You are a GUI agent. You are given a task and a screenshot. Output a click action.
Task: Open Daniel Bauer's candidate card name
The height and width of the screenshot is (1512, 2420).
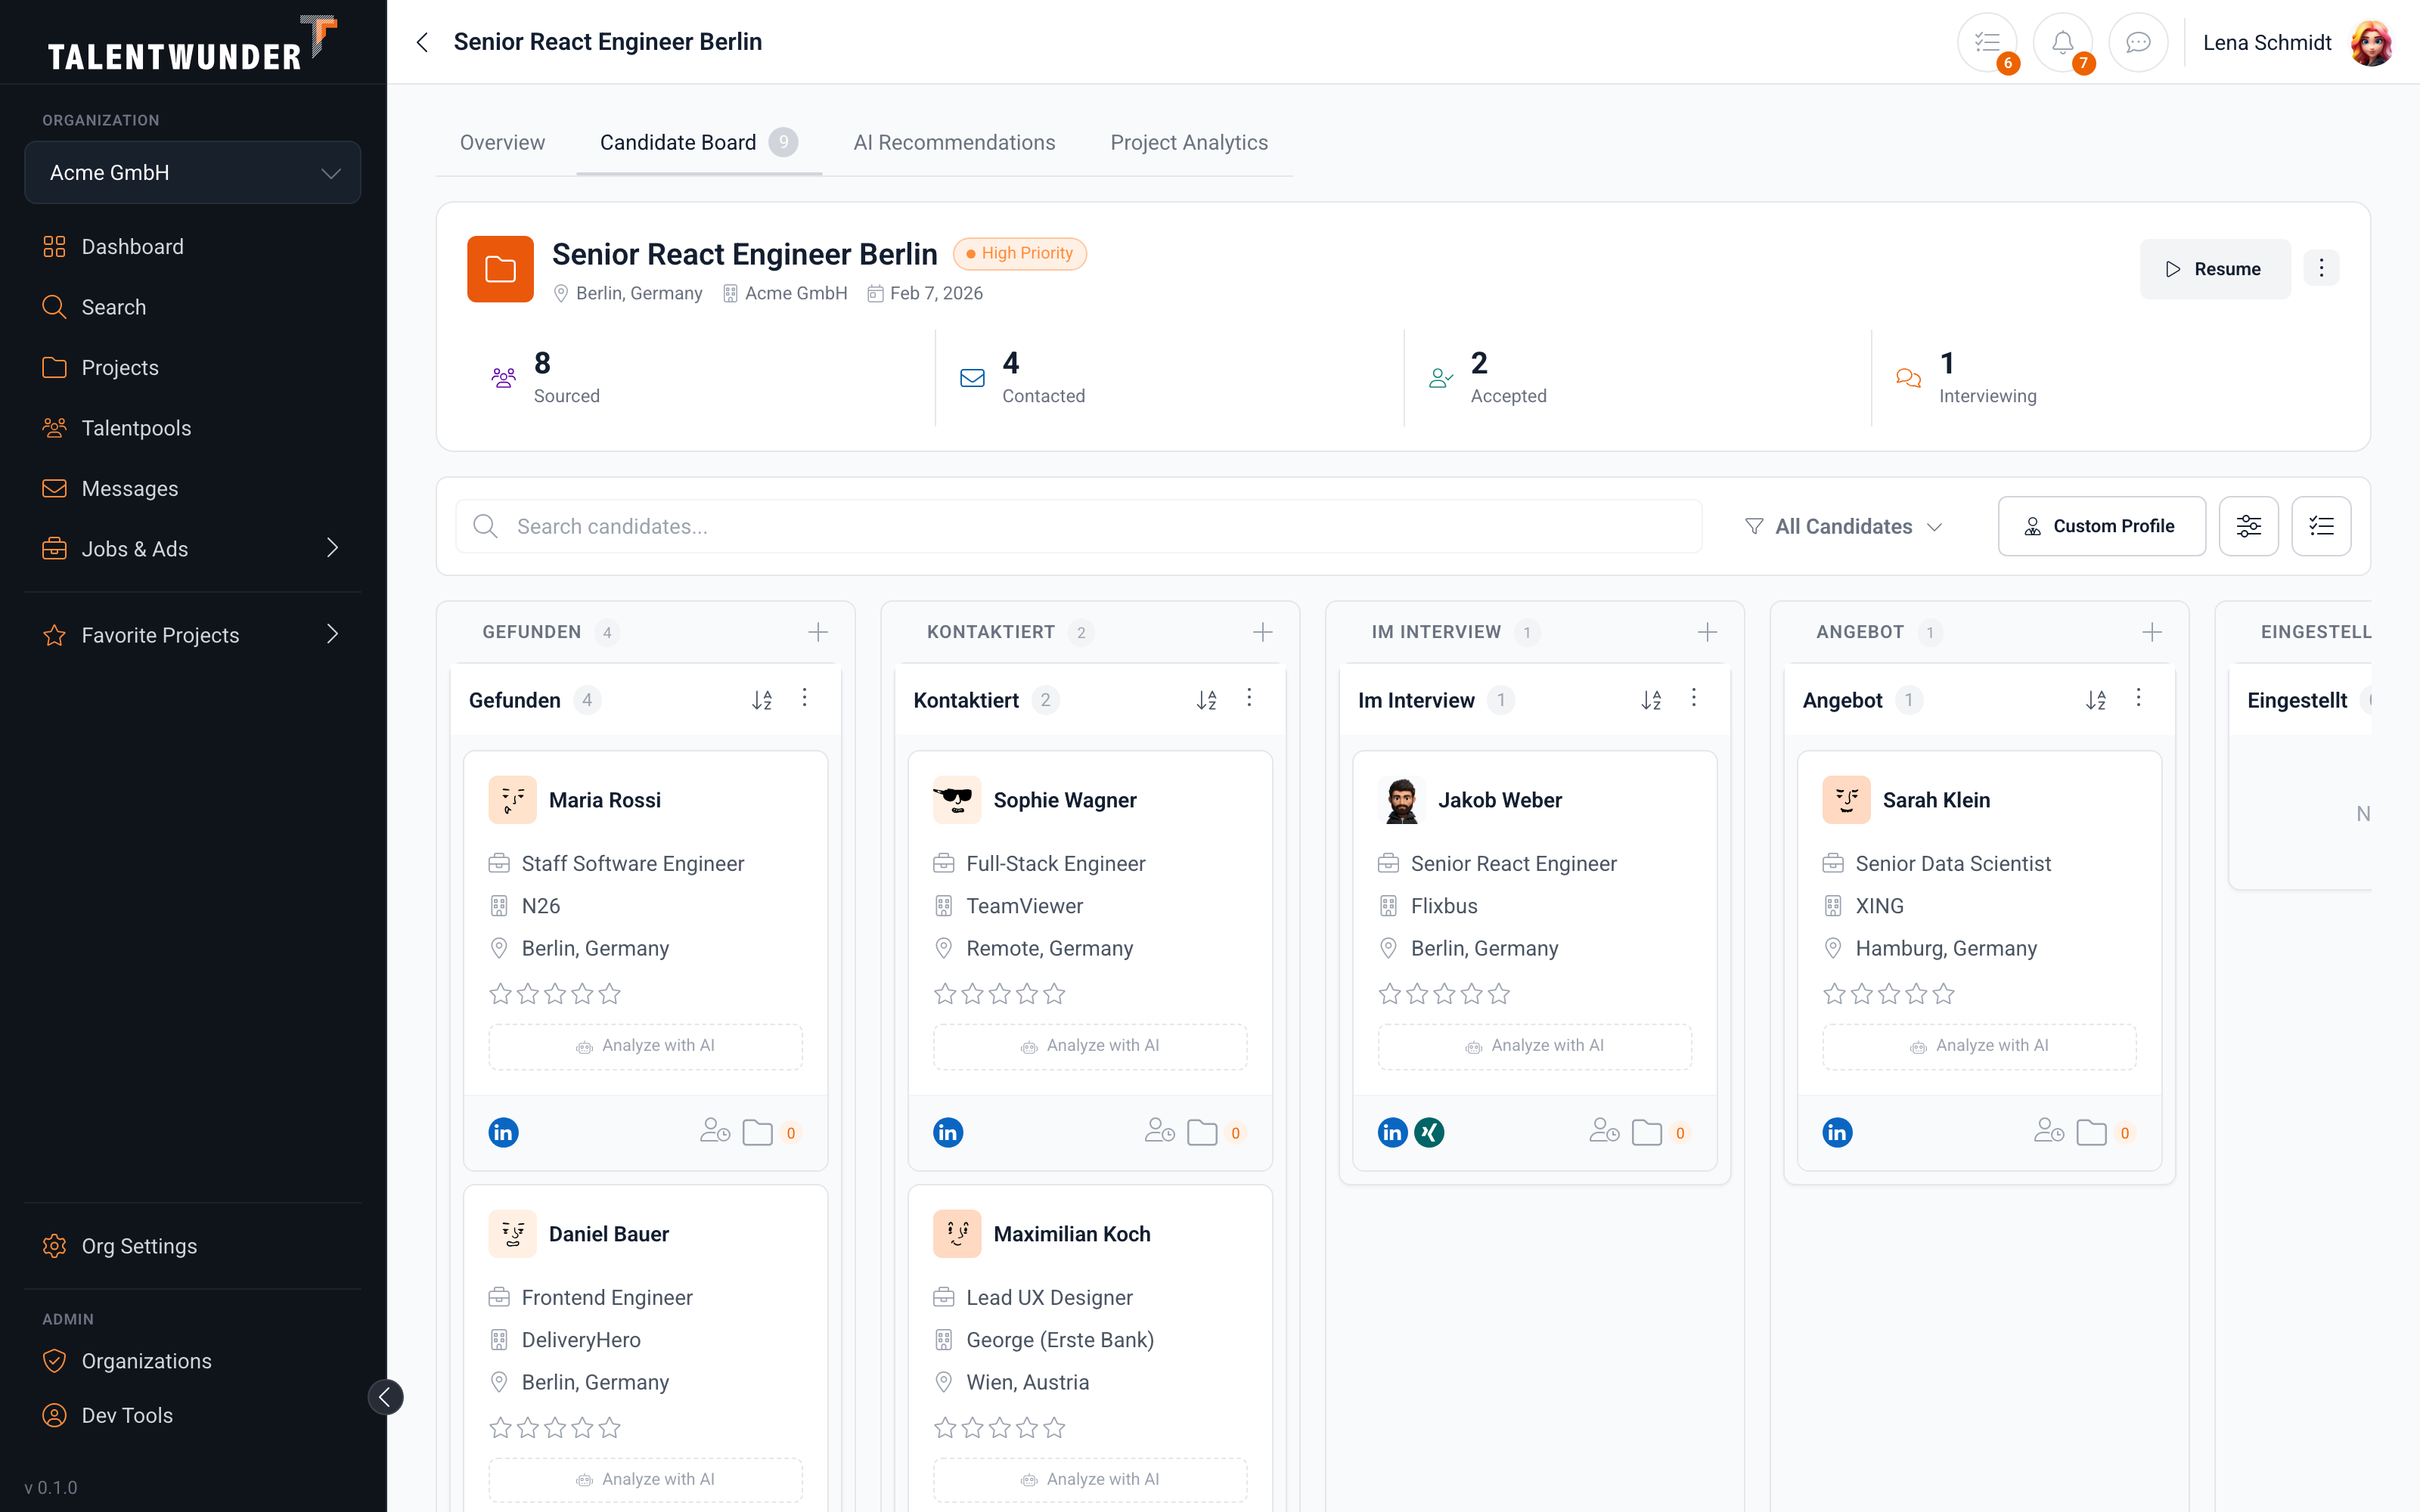coord(609,1234)
